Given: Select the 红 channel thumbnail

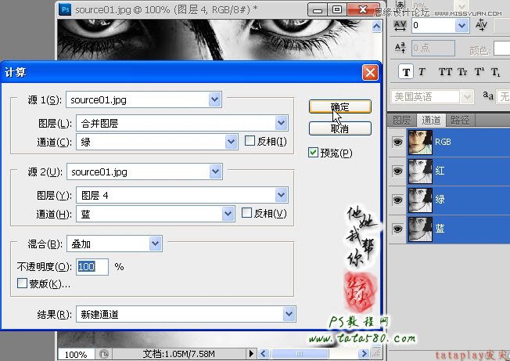Looking at the screenshot, I should tap(420, 171).
